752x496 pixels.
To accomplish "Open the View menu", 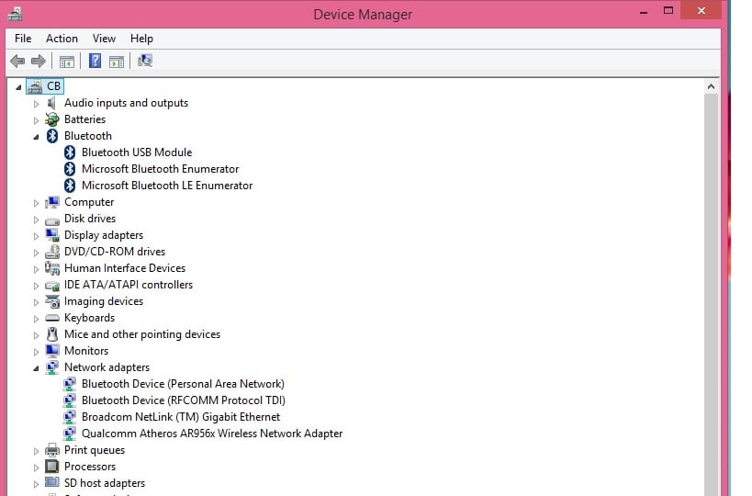I will click(104, 39).
